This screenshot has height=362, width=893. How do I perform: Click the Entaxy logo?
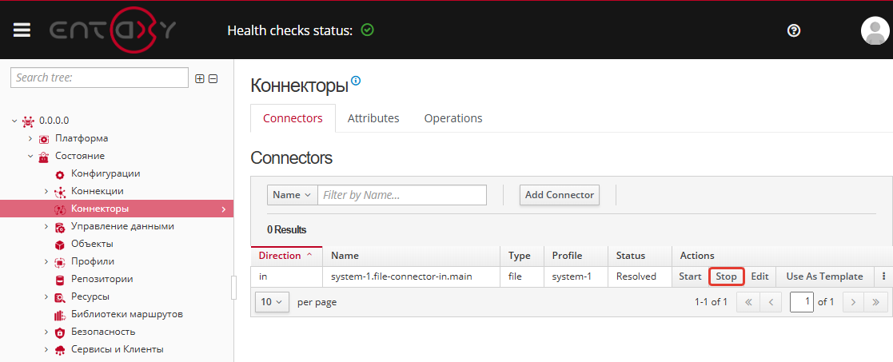click(x=112, y=30)
